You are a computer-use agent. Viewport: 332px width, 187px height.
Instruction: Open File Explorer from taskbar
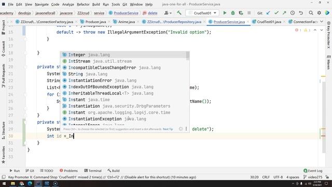point(13,183)
